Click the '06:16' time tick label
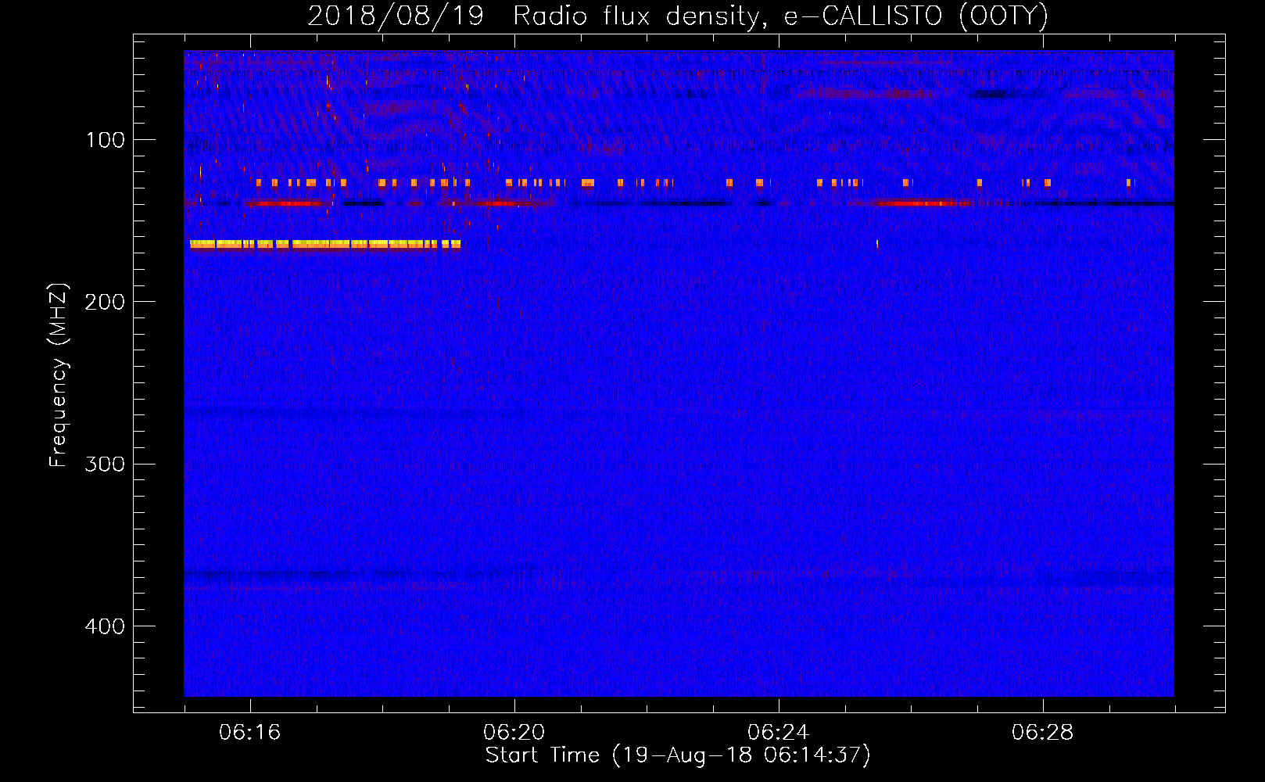Screen dimensions: 1265x782 click(x=249, y=733)
